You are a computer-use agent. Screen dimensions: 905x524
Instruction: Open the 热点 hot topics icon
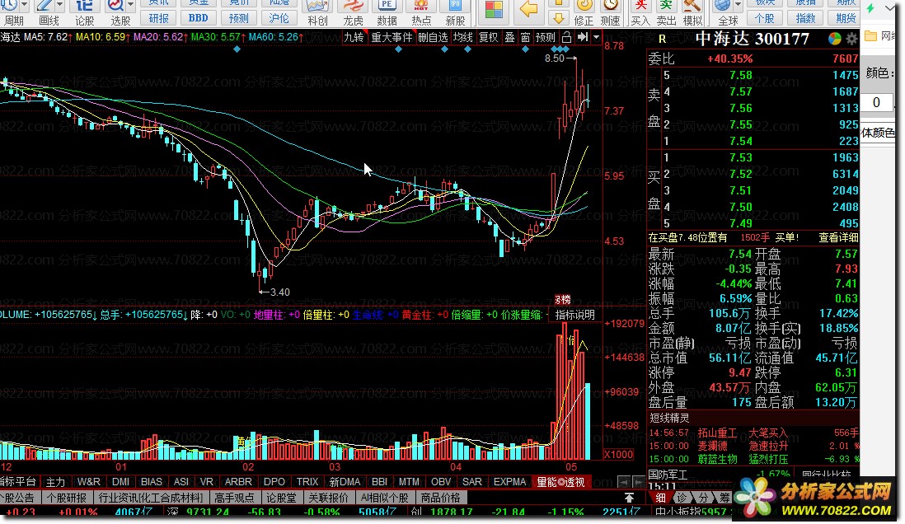420,12
